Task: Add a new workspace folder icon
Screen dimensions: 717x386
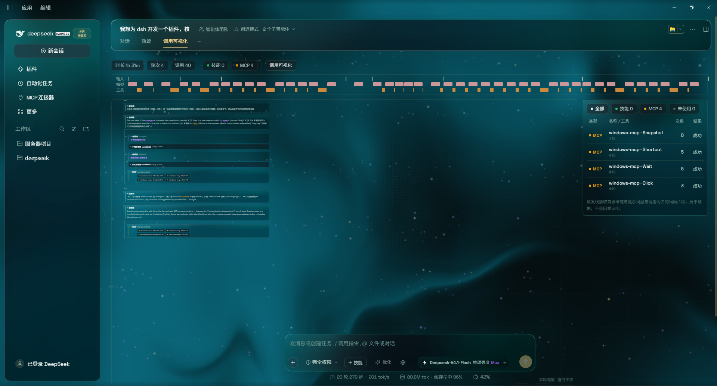Action: coord(86,129)
